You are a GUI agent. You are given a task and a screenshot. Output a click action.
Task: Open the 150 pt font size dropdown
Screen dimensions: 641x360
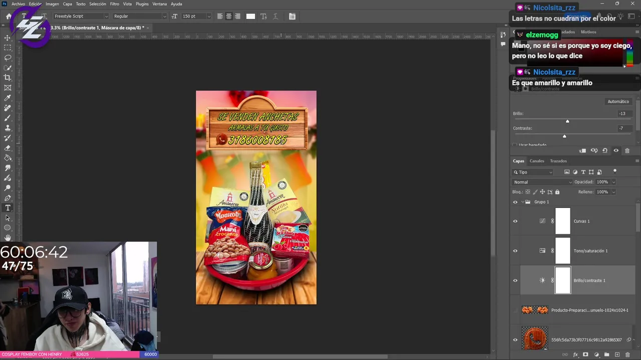(209, 16)
